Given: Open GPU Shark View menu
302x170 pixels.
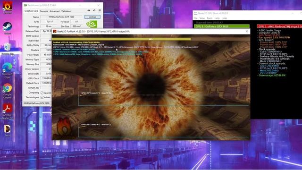Looking at the screenshot, I should tap(202, 18).
